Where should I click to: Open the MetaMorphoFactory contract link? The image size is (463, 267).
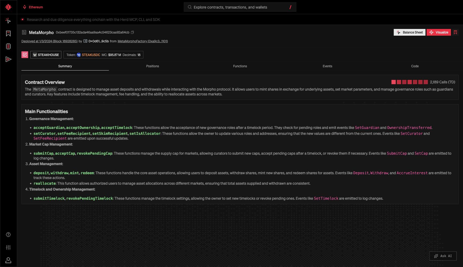tap(143, 41)
